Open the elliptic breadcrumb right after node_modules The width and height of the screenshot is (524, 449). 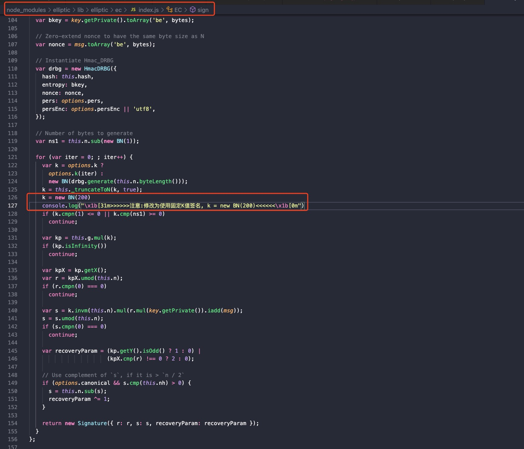click(62, 10)
